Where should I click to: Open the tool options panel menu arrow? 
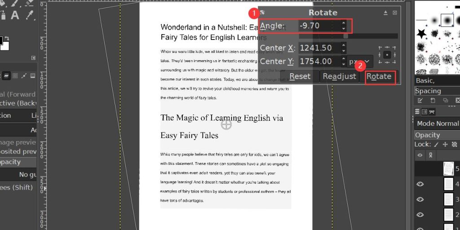(x=33, y=58)
